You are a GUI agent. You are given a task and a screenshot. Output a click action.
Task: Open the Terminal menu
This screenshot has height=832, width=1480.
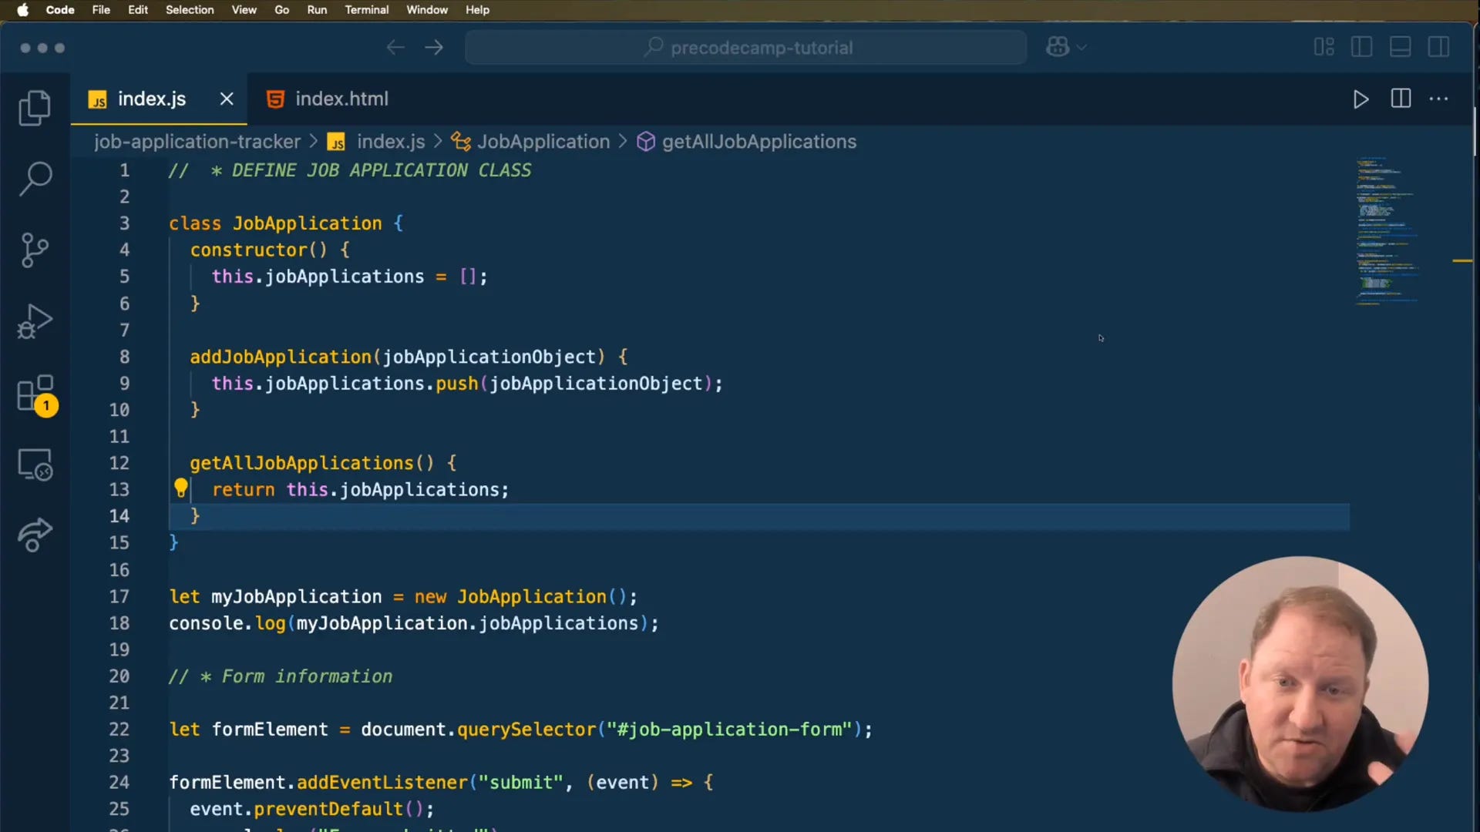click(x=366, y=10)
